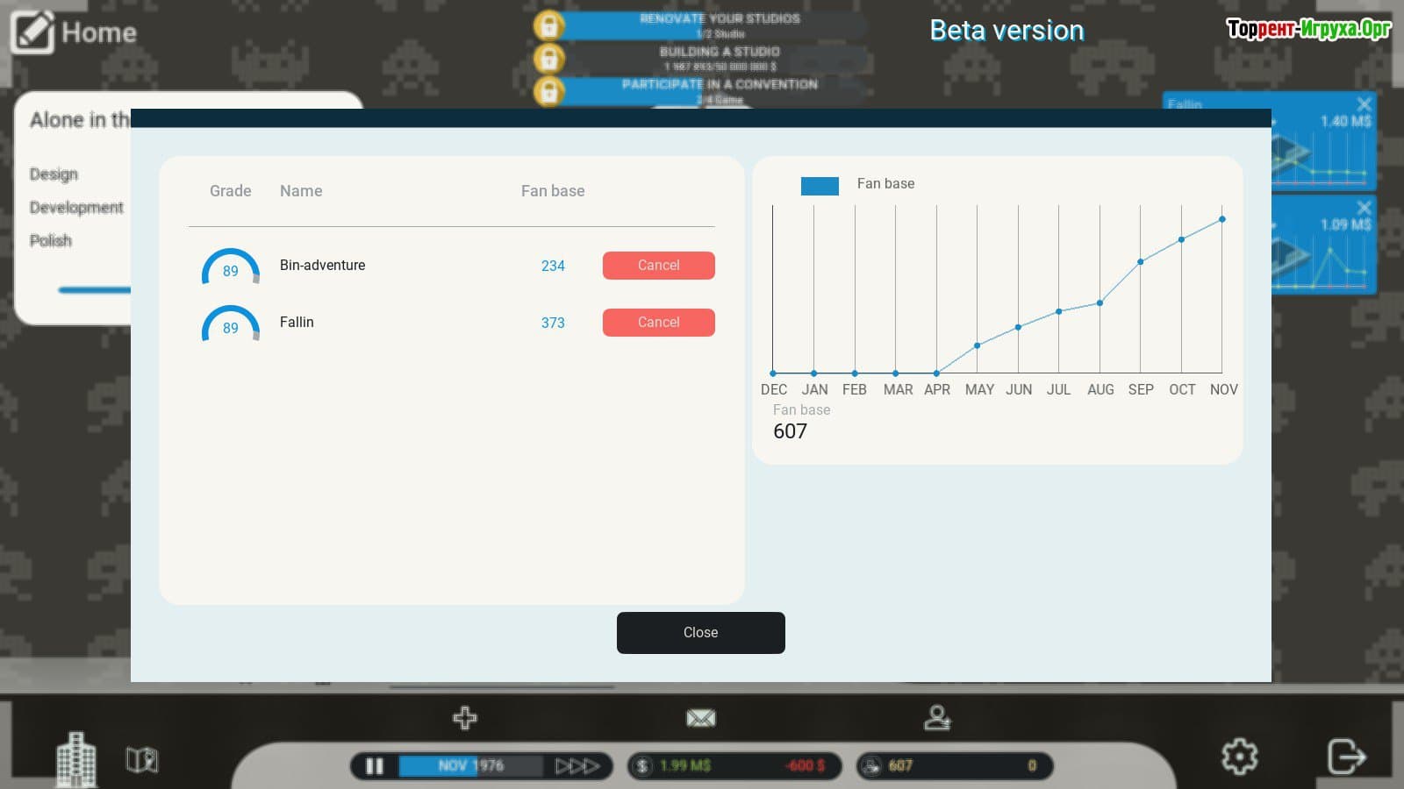The height and width of the screenshot is (789, 1404).
Task: Open the map icon
Action: tap(141, 759)
